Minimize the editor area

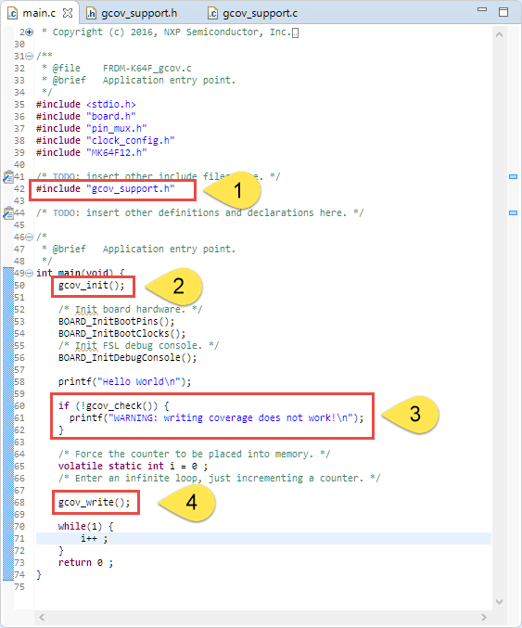pyautogui.click(x=482, y=9)
